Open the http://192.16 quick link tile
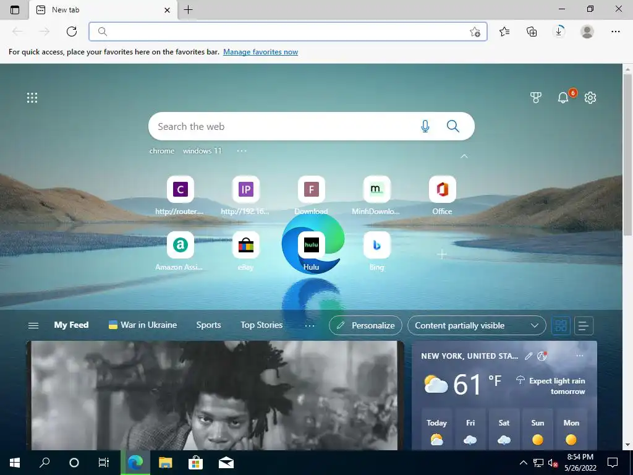Screen dimensions: 633x475 pyautogui.click(x=245, y=195)
